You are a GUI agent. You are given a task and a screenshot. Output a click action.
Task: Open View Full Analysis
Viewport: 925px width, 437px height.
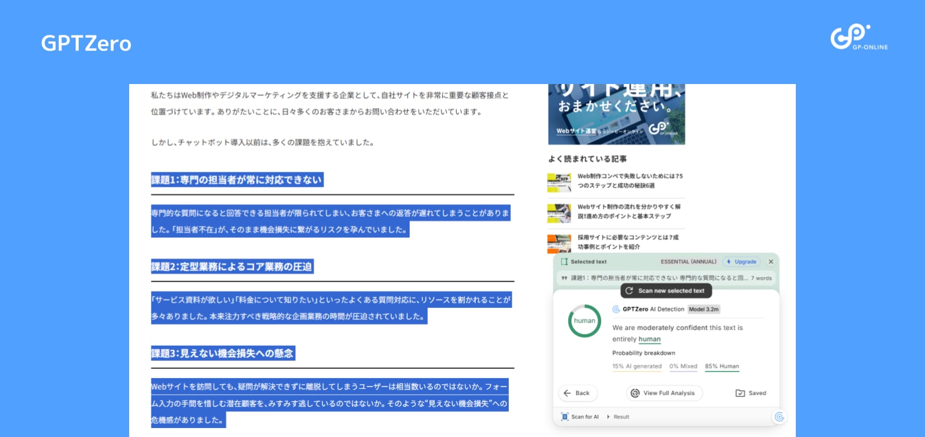[x=664, y=393]
